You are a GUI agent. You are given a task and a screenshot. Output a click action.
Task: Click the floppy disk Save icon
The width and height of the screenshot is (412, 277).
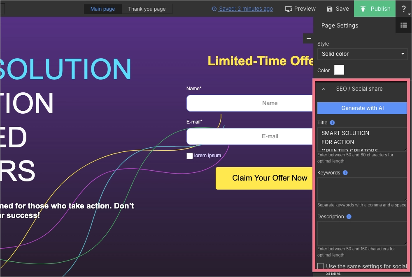click(330, 9)
